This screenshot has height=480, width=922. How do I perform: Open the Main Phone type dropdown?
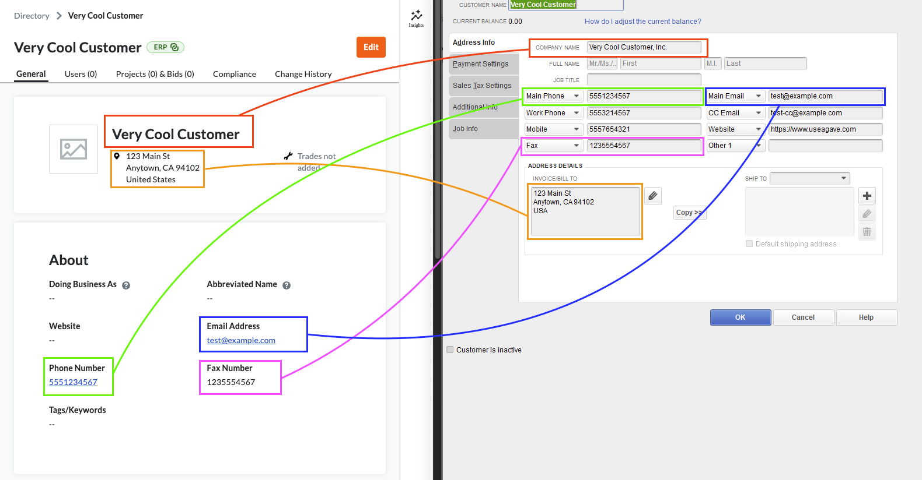tap(576, 96)
